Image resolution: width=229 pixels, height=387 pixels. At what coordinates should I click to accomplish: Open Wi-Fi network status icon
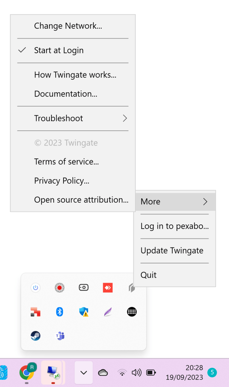click(122, 373)
